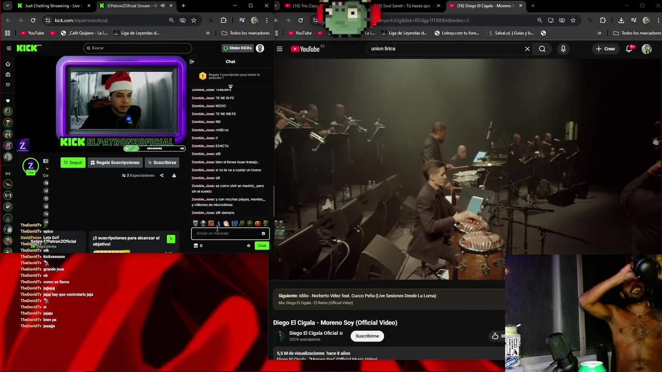The image size is (662, 372).
Task: Toggle third-party cookies eye icon on Kick
Action: 183,20
